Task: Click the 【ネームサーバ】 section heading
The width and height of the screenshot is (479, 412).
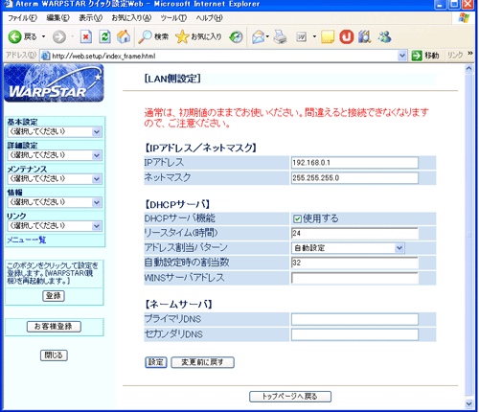Action: [178, 304]
